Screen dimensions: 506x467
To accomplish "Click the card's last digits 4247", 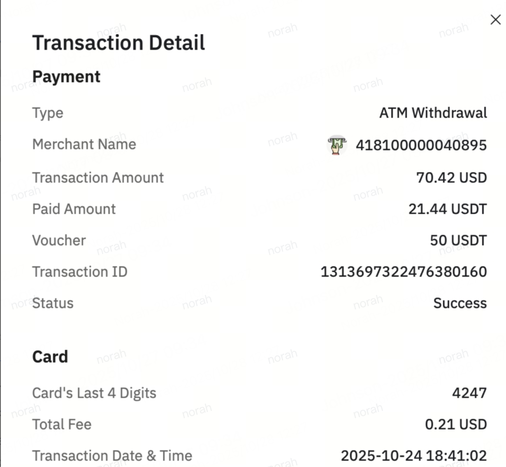I will coord(469,393).
